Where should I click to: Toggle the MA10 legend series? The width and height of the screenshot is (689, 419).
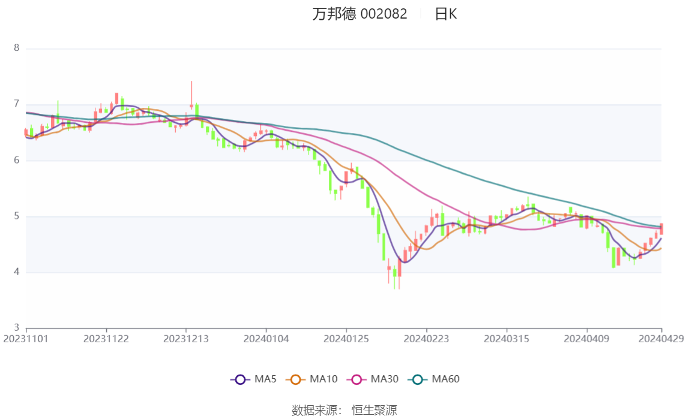(x=311, y=379)
